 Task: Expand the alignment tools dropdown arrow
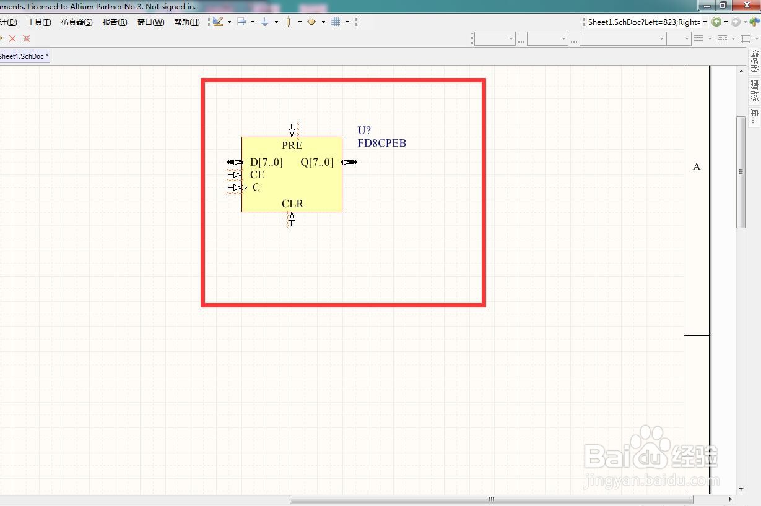point(253,22)
